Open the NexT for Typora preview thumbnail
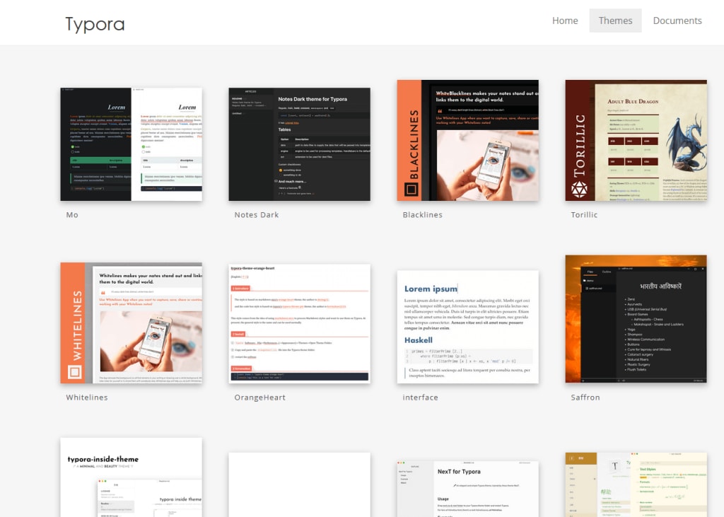This screenshot has width=724, height=517. [468, 489]
